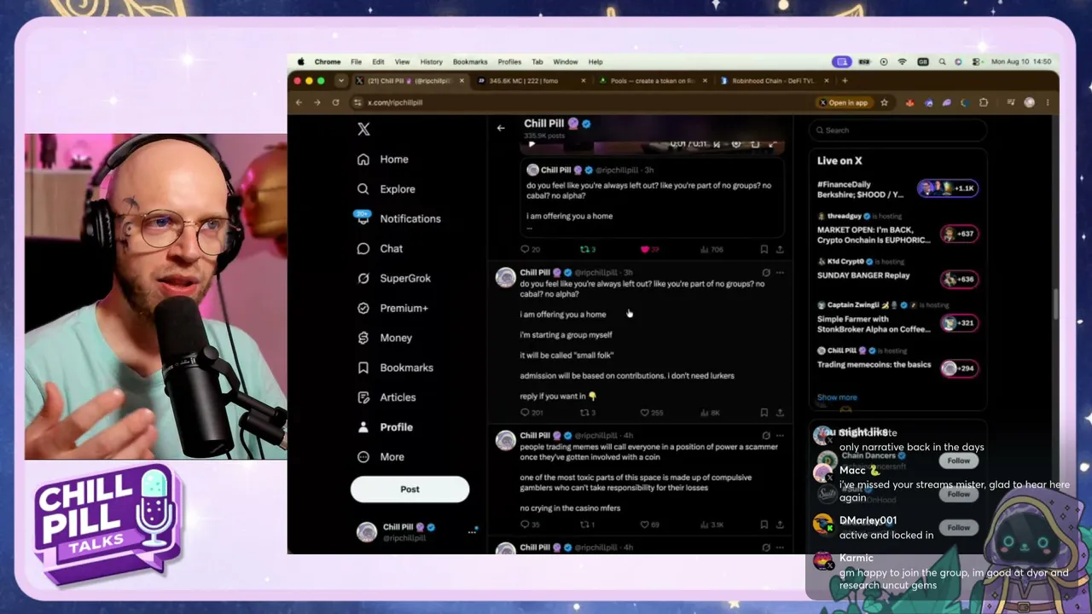Switch to the 'Robinhood Chain - DeFi TVL' tab
The width and height of the screenshot is (1092, 614).
click(x=775, y=81)
